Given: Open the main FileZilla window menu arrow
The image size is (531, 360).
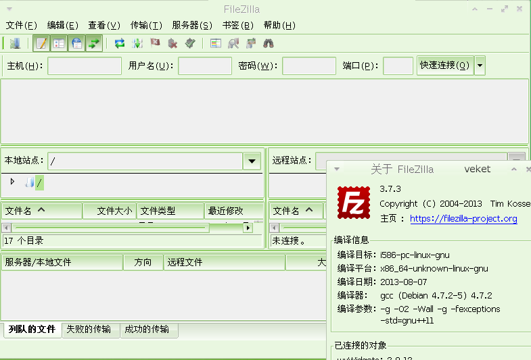Looking at the screenshot, I should click(9, 9).
